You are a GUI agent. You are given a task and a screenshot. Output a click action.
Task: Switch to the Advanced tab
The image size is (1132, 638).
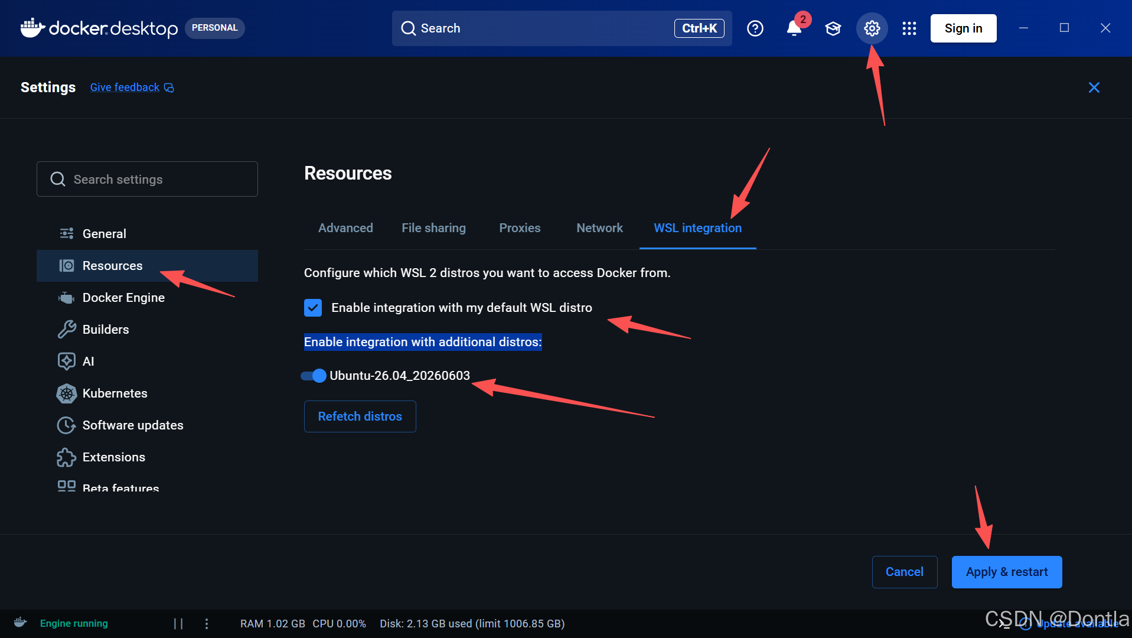point(345,228)
